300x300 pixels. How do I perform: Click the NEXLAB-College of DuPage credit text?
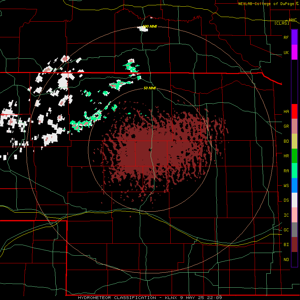click(x=266, y=4)
